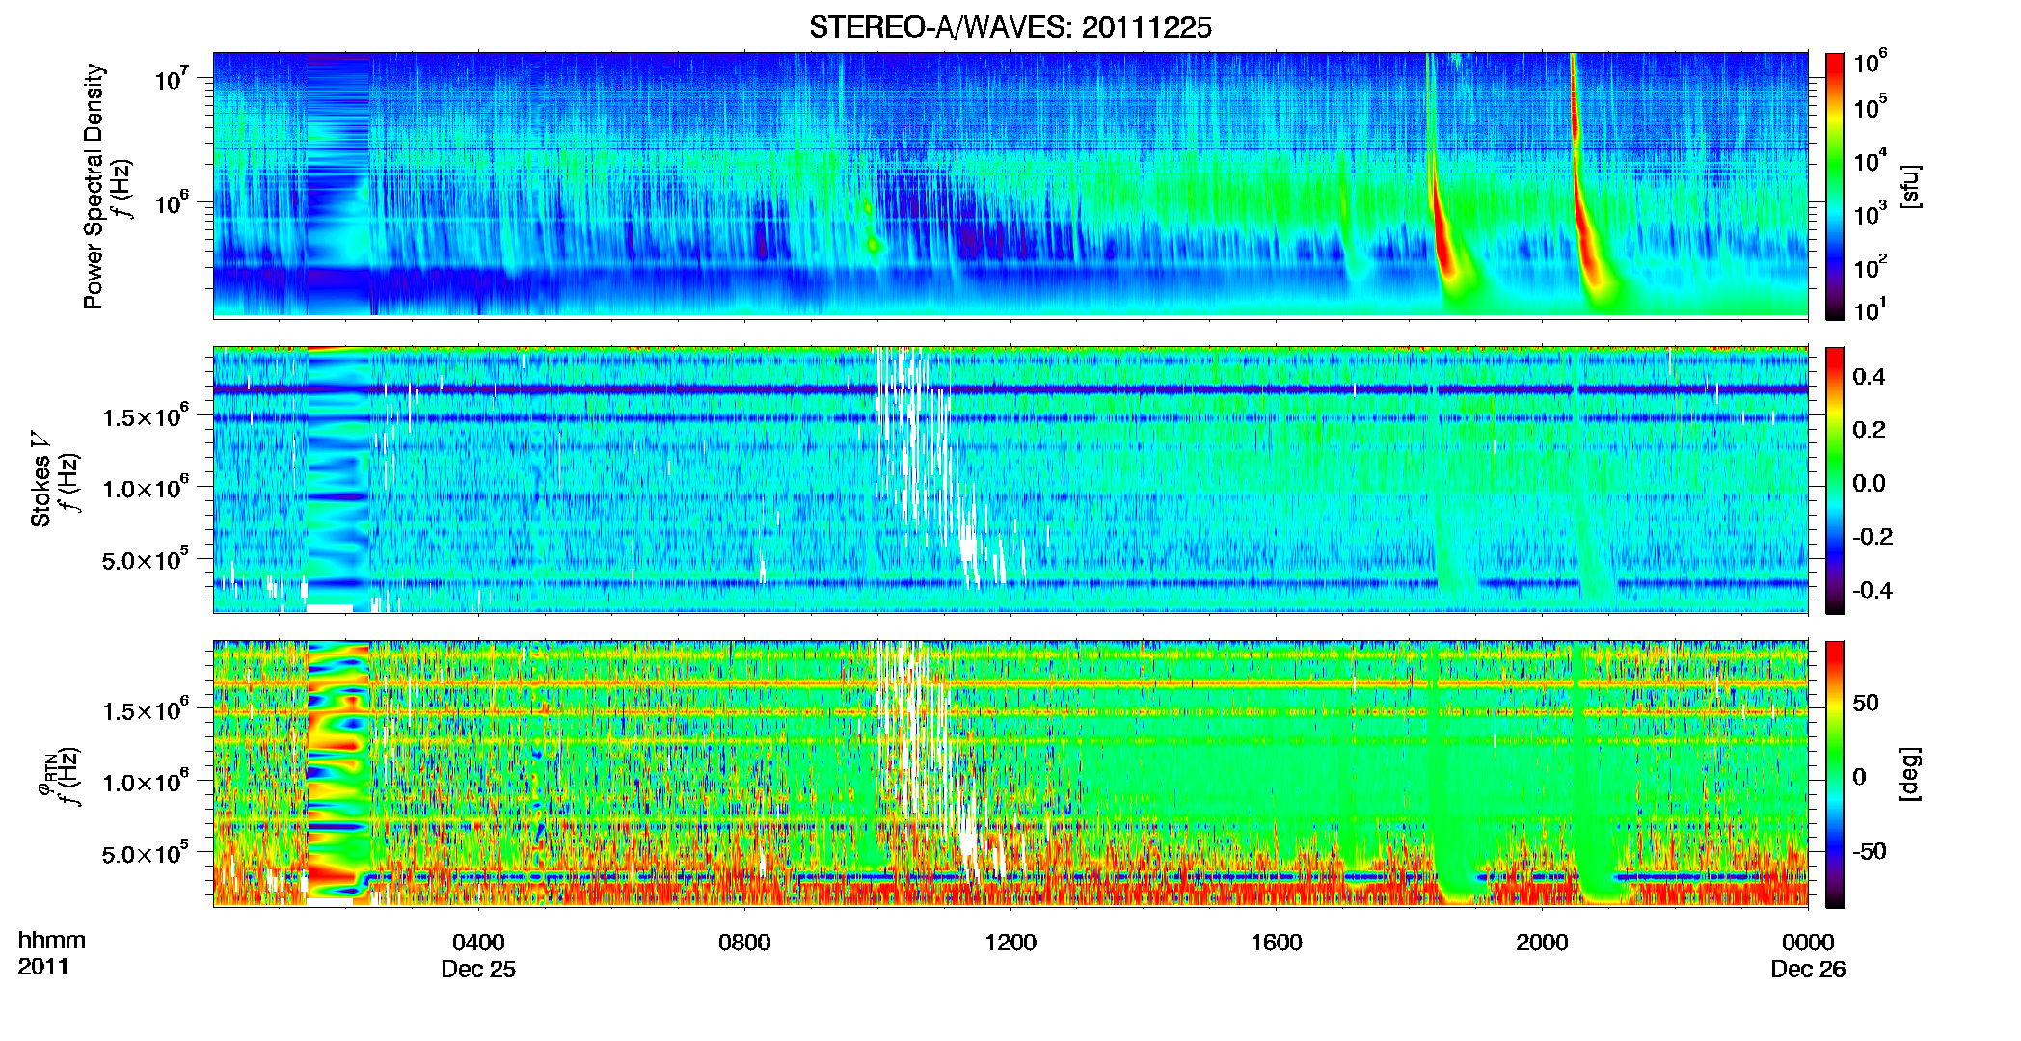Click the 2000 time tick label

click(1542, 943)
